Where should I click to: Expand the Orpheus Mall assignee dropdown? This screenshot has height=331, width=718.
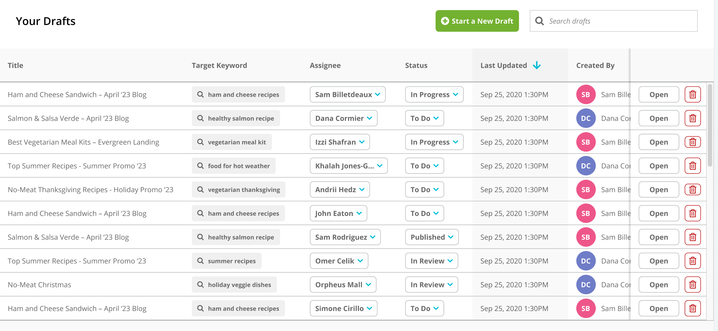pyautogui.click(x=343, y=285)
